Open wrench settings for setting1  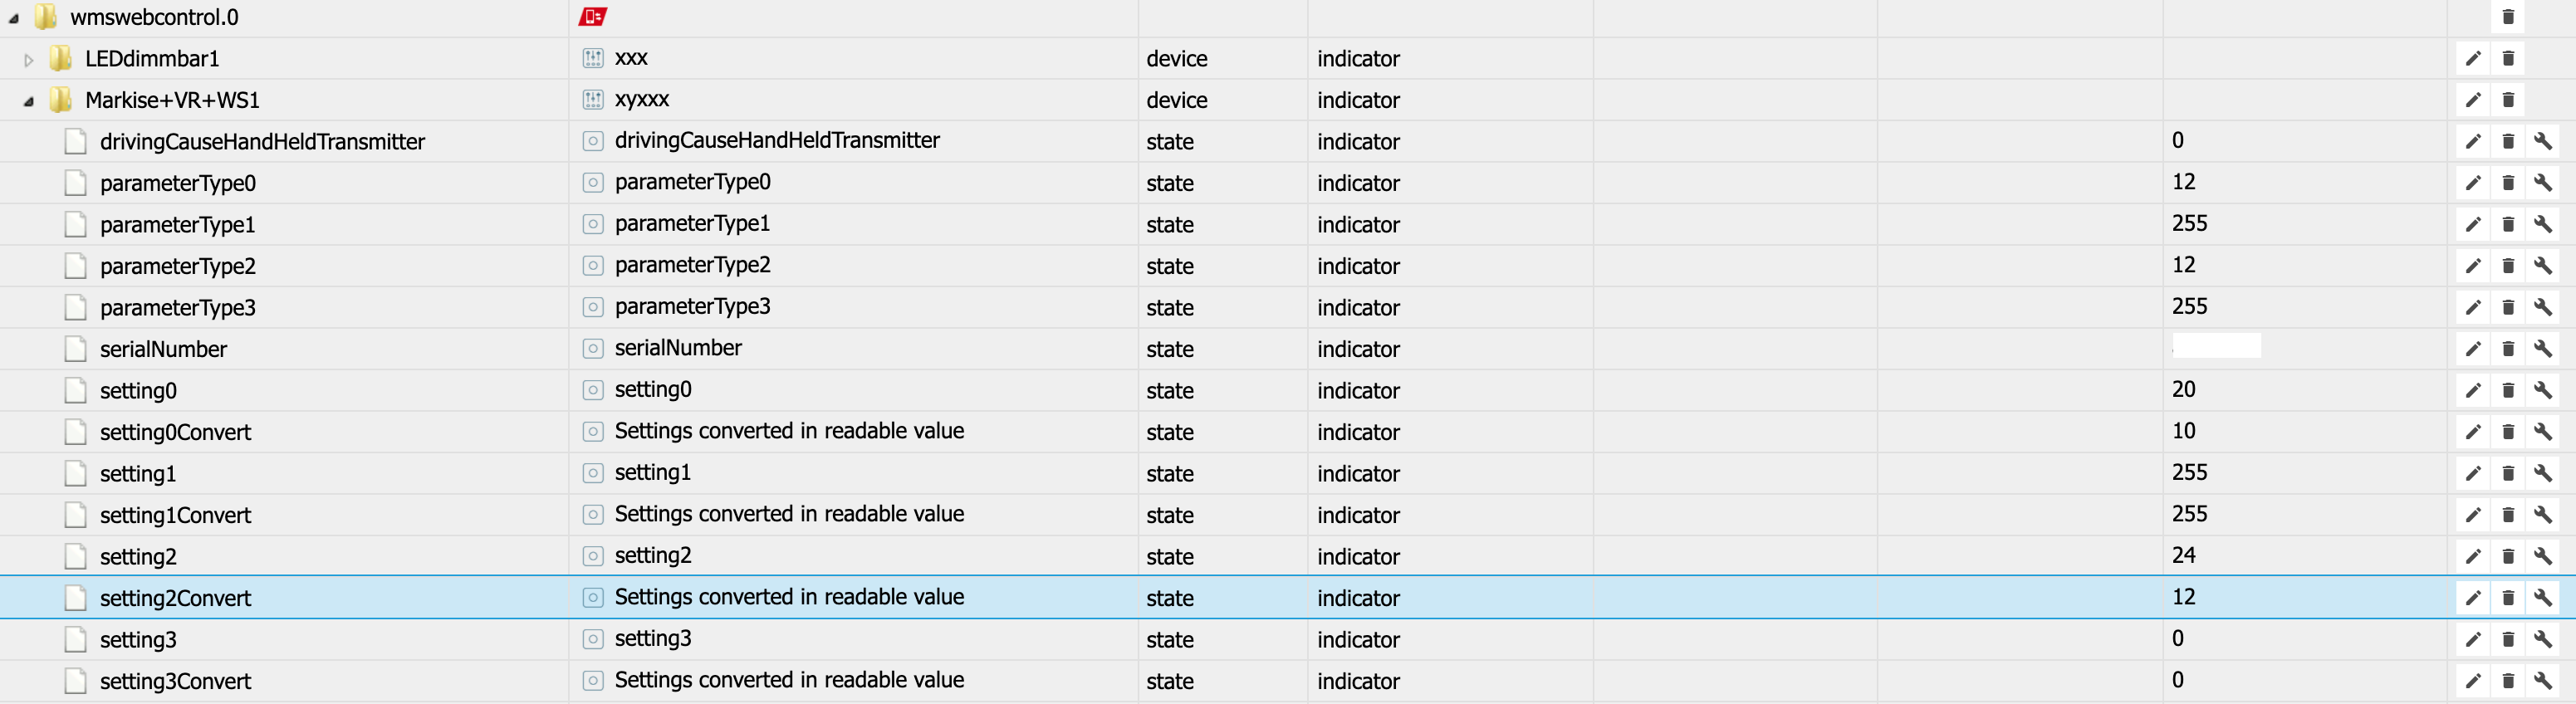(2542, 474)
